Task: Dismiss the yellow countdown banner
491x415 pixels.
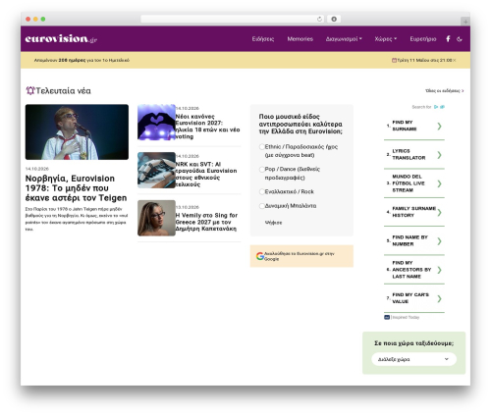Action: coord(455,60)
